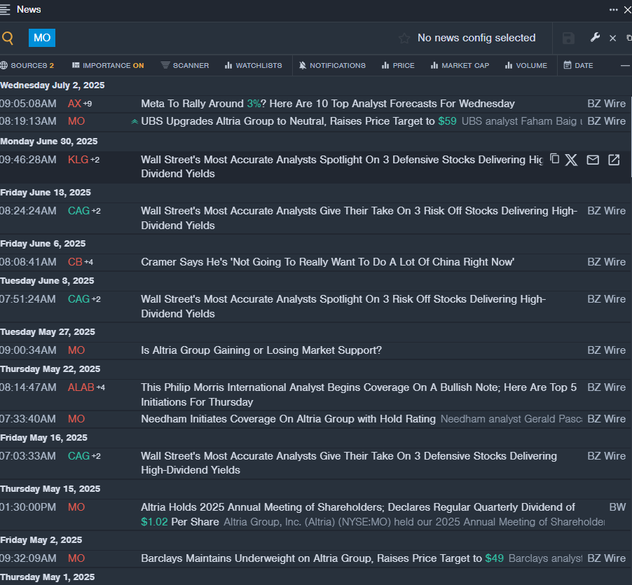Share the KLG story on X
The width and height of the screenshot is (632, 585).
(571, 160)
